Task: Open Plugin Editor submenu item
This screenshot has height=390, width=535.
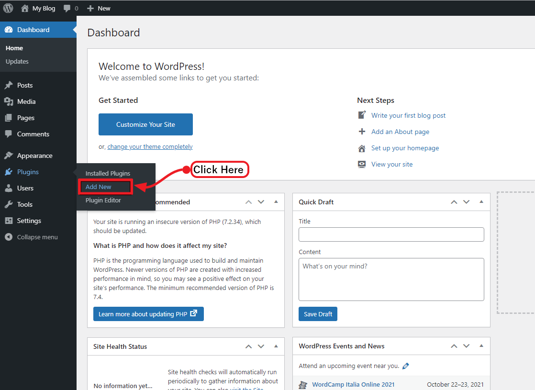Action: click(x=103, y=201)
